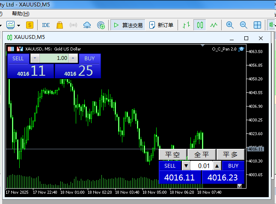Click the red-white depth of market icon
The width and height of the screenshot is (276, 204).
point(20,49)
